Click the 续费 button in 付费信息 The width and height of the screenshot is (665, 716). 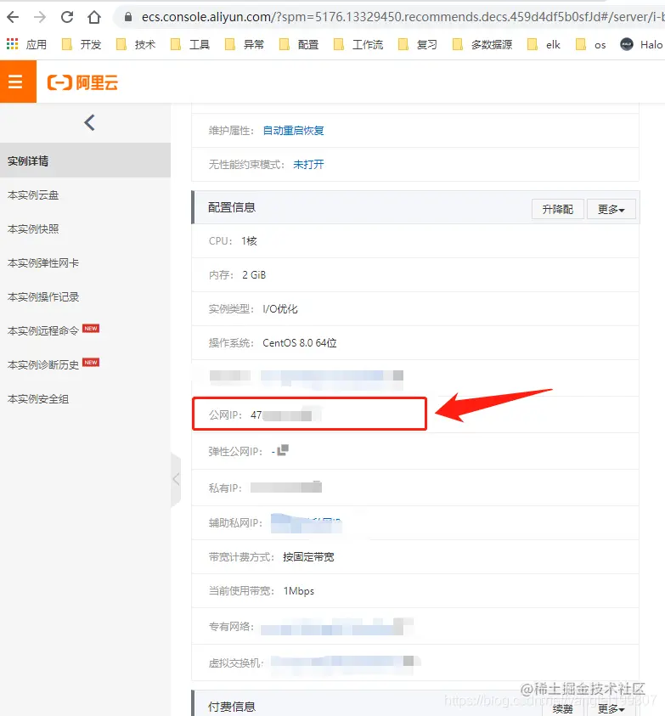coord(562,708)
